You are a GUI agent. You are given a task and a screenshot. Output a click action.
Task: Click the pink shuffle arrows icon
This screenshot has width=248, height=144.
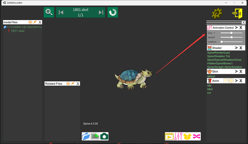click(x=197, y=136)
